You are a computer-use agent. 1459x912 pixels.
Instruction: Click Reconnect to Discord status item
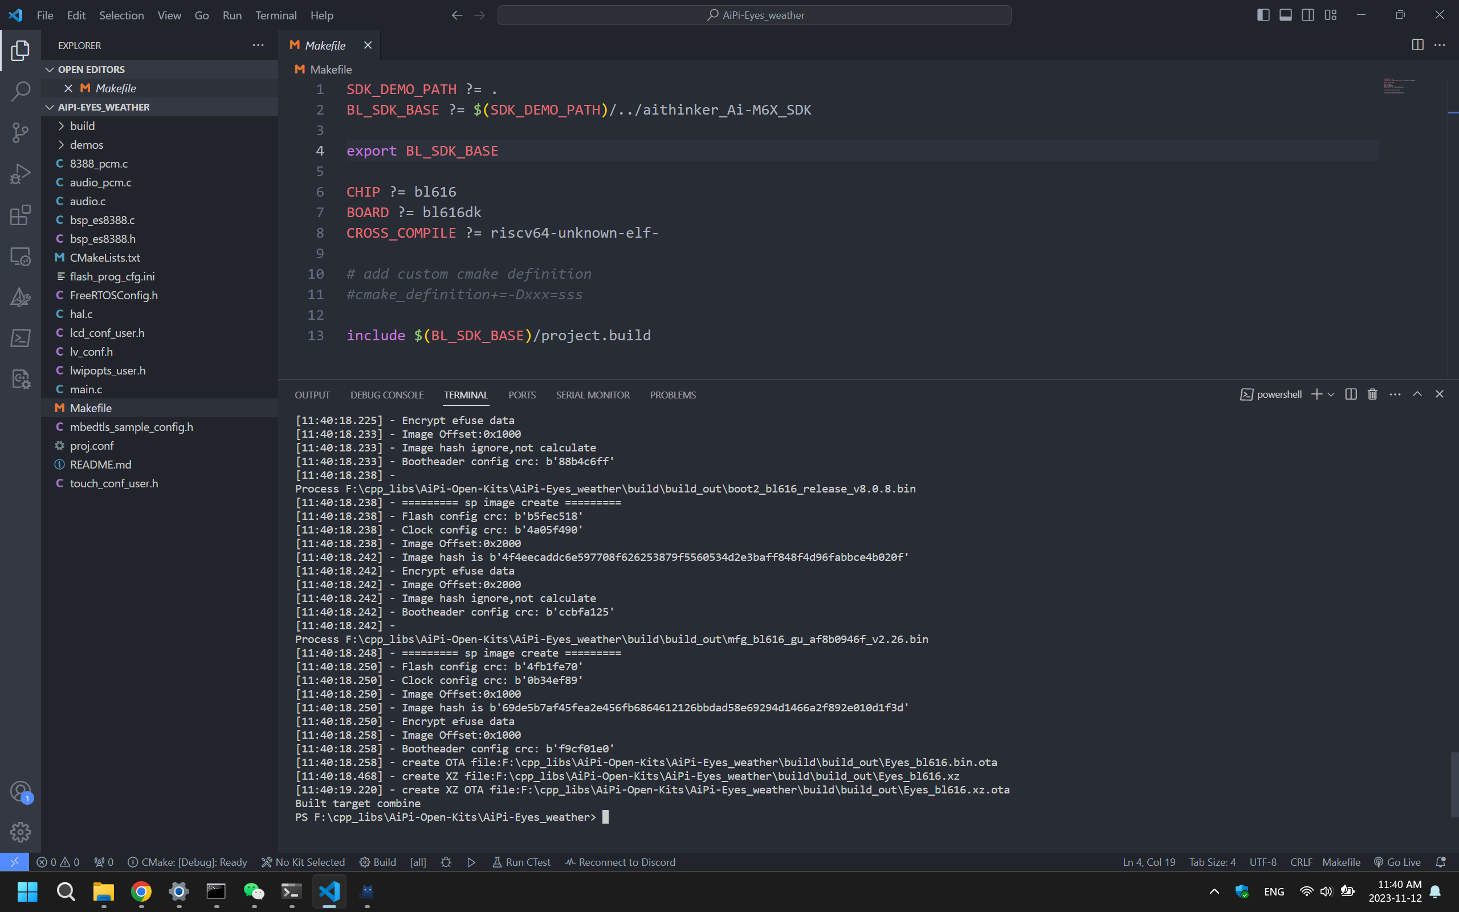click(620, 862)
